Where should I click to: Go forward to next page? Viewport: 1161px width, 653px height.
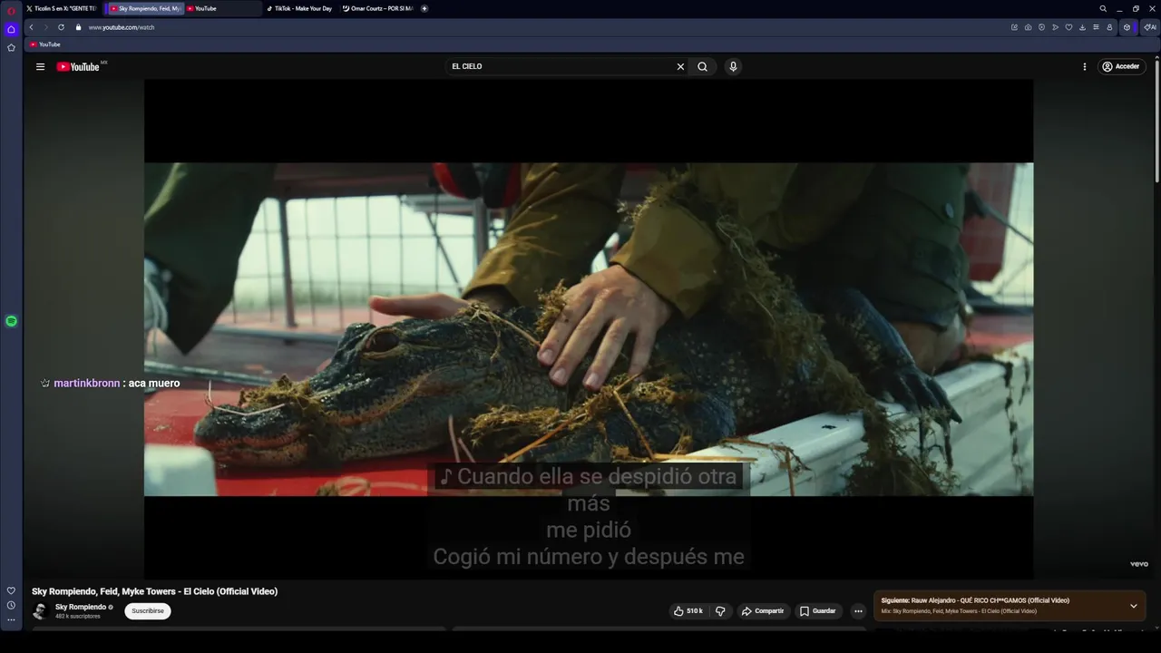(x=45, y=27)
